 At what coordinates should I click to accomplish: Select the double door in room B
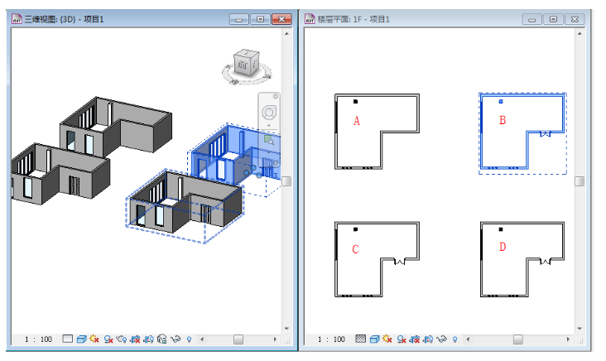pyautogui.click(x=546, y=134)
